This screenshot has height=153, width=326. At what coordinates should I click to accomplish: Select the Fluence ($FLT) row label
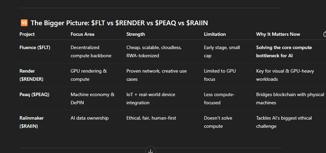coord(35,48)
